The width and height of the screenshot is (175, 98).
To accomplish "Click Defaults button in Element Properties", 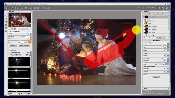I will 156,77.
